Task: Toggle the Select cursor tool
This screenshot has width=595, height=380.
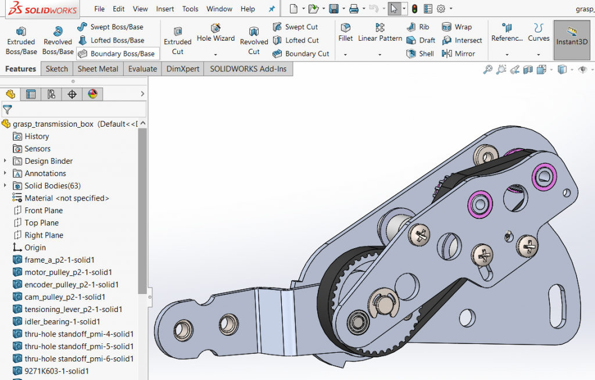Action: tap(395, 9)
